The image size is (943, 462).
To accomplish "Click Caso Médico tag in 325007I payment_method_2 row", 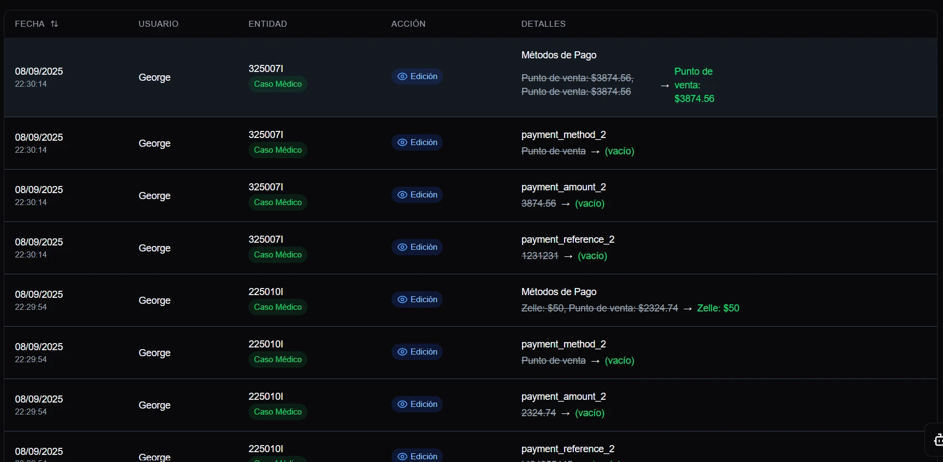I will click(x=277, y=150).
